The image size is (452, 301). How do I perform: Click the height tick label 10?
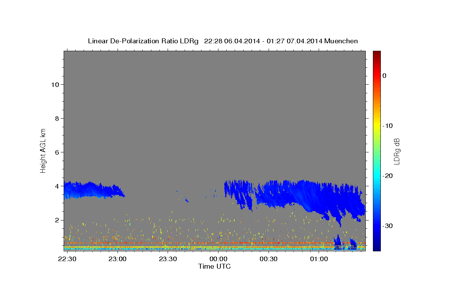click(x=55, y=84)
